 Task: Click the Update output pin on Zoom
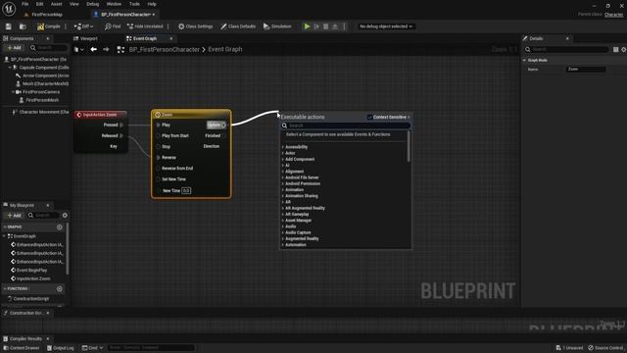coord(223,125)
